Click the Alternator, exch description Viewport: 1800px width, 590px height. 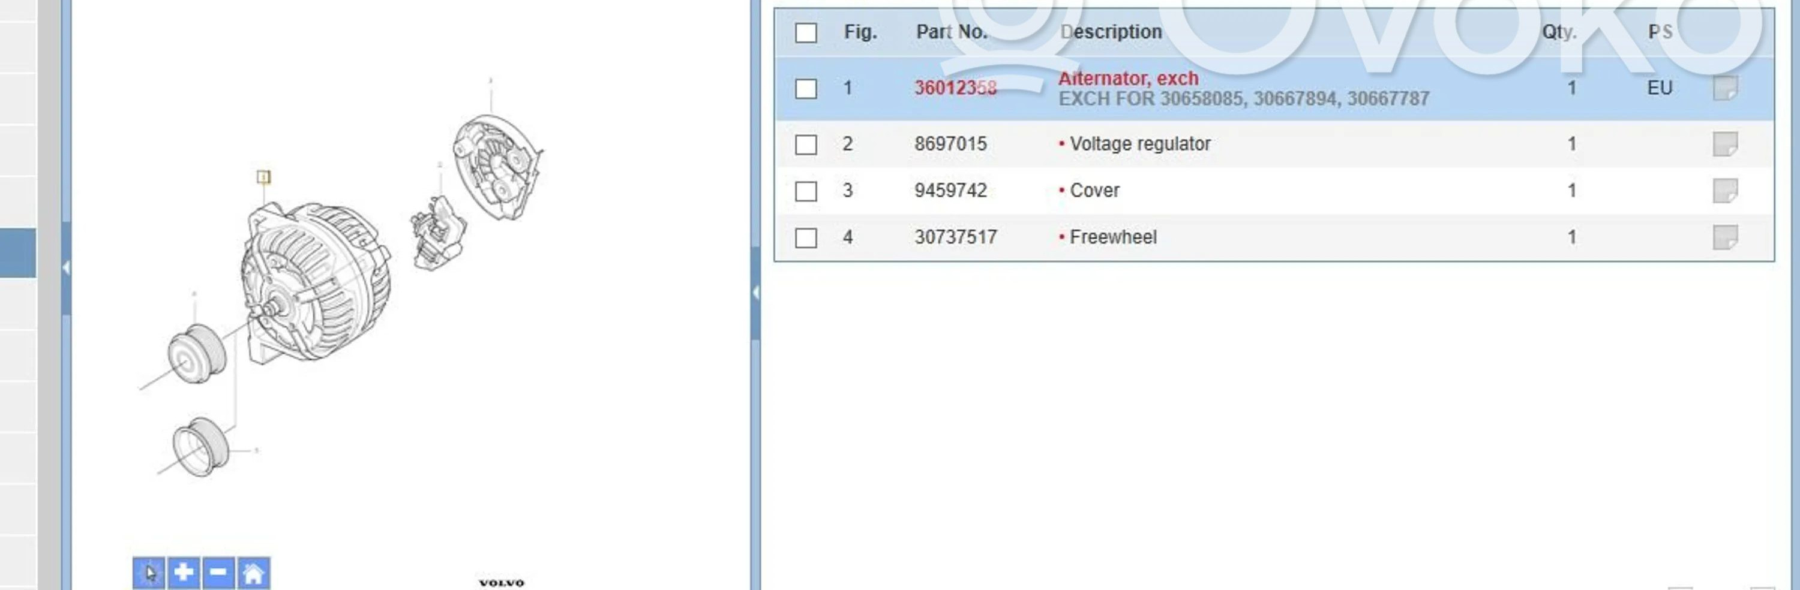(1128, 78)
